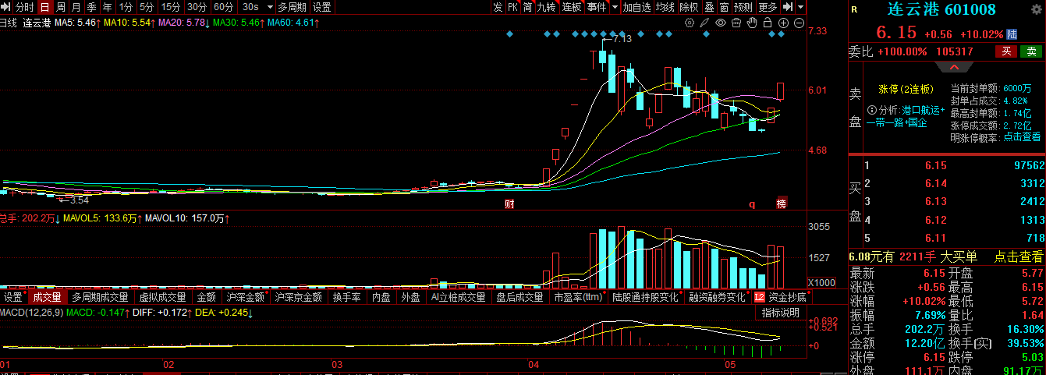Select 资金抄底 L2 indicator tab
The image size is (1046, 375).
tap(783, 297)
